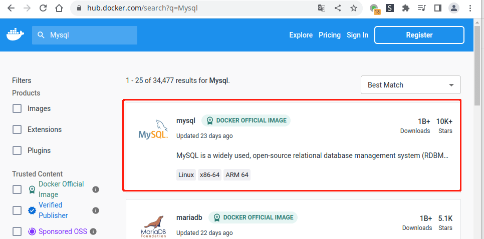Image resolution: width=484 pixels, height=239 pixels.
Task: Click the Extensions filter label
Action: click(x=45, y=129)
